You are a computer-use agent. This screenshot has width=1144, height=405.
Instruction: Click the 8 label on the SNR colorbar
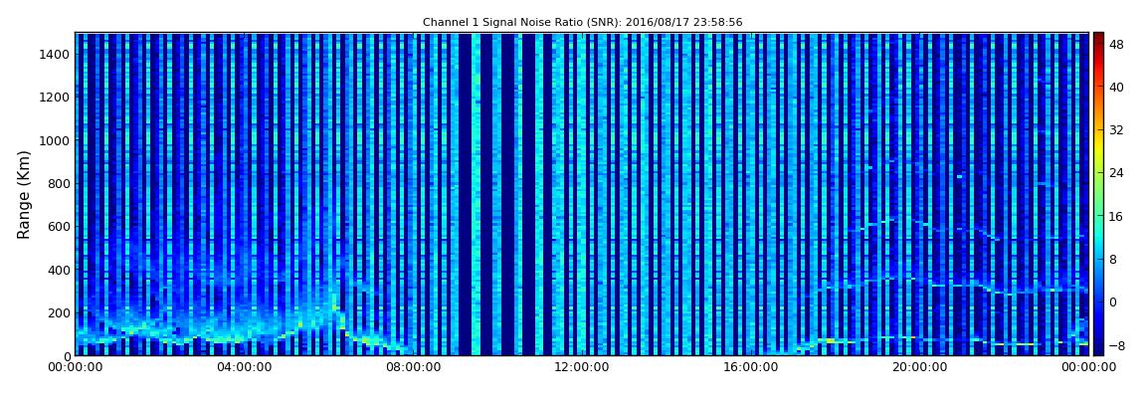click(1113, 259)
